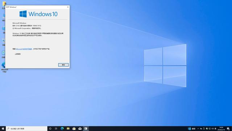Open the Start menu
Image resolution: width=232 pixels, height=131 pixels.
(x=3, y=128)
